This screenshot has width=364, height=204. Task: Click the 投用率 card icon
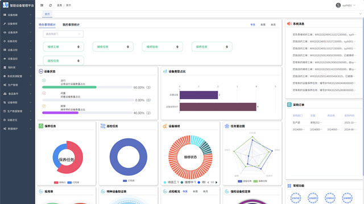[x=41, y=192]
